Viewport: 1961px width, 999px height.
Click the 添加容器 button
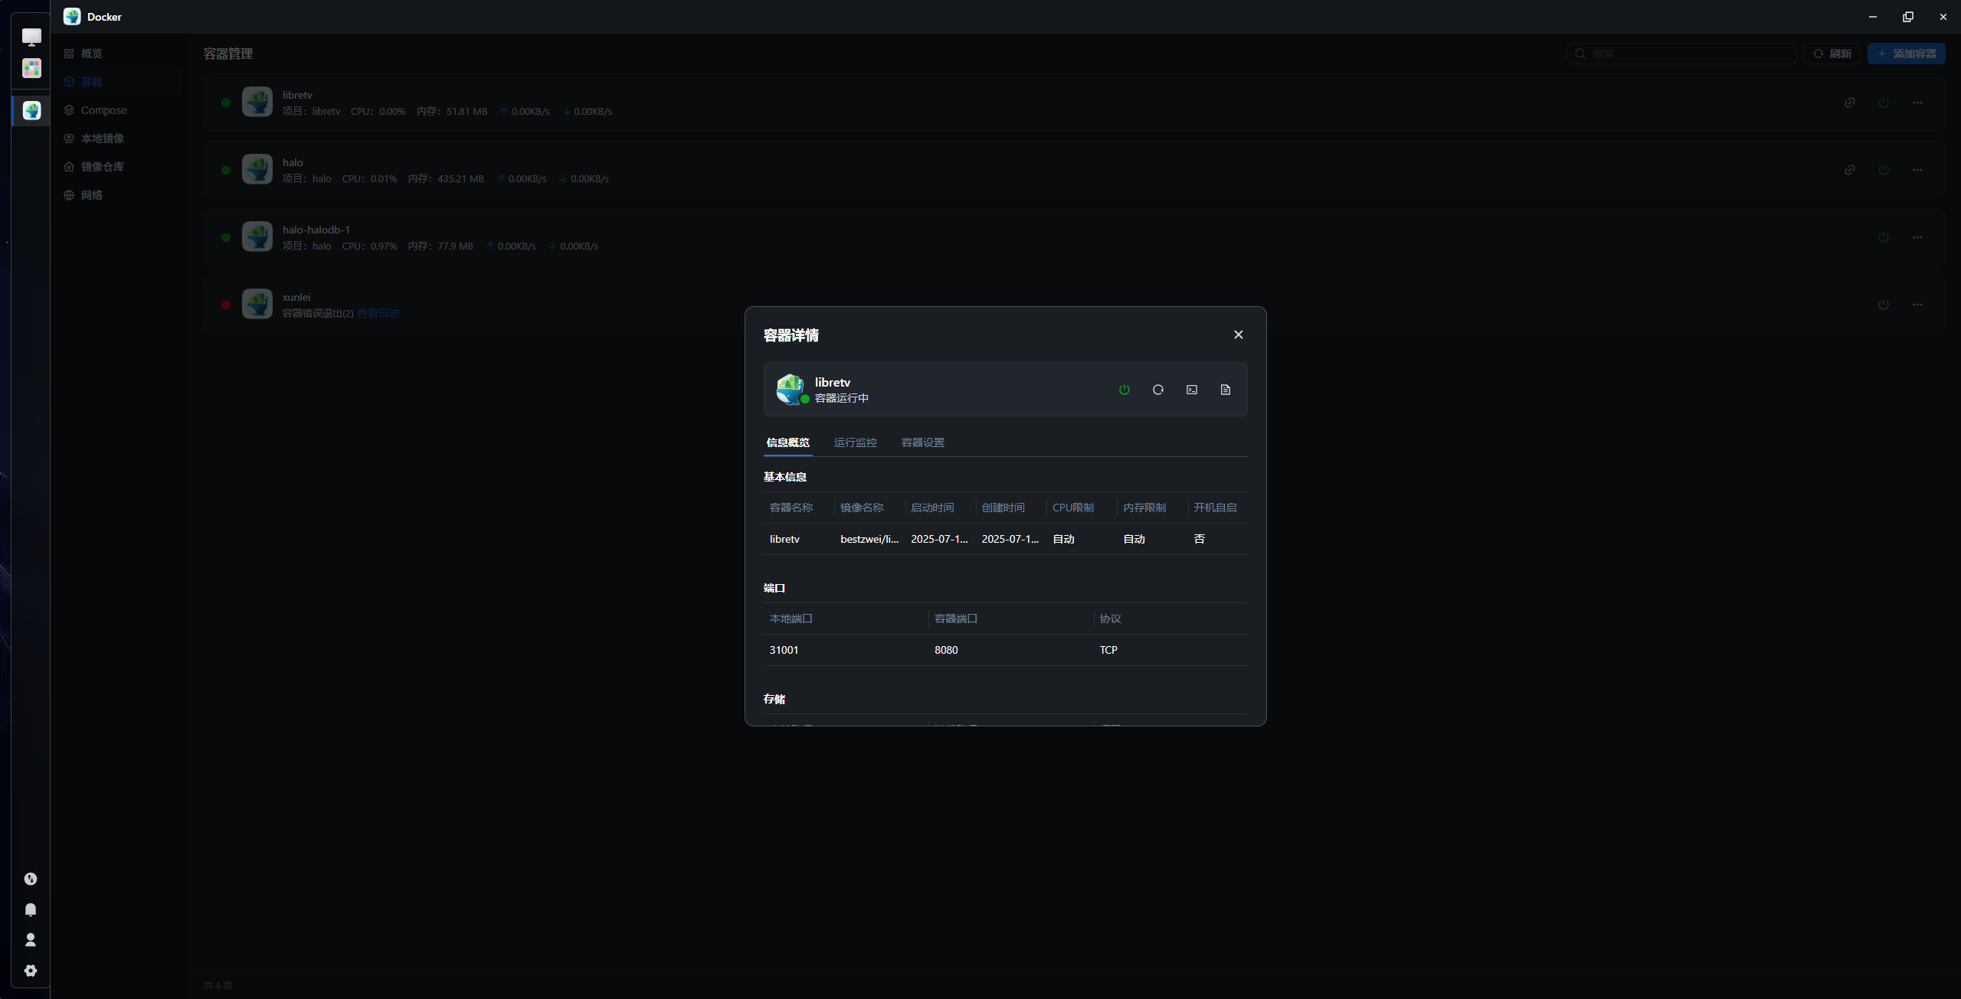click(1906, 54)
